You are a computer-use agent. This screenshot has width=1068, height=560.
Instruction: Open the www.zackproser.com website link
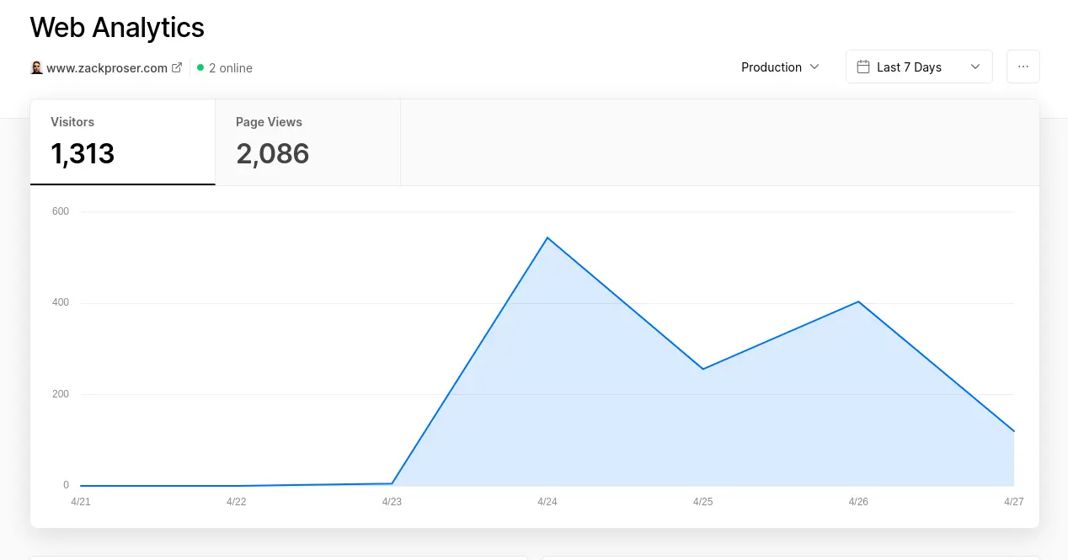106,67
